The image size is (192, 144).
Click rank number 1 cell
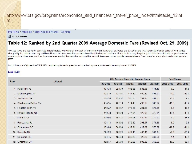15,89
